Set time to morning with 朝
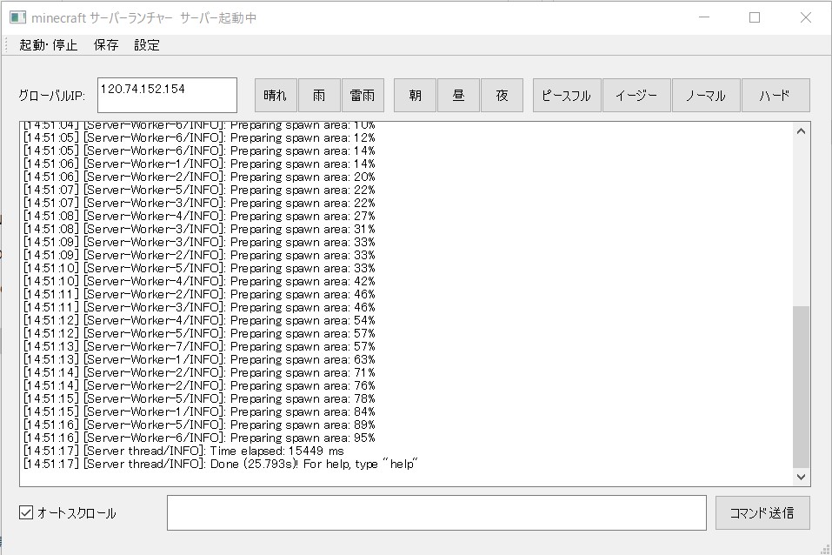832x555 pixels. (415, 96)
